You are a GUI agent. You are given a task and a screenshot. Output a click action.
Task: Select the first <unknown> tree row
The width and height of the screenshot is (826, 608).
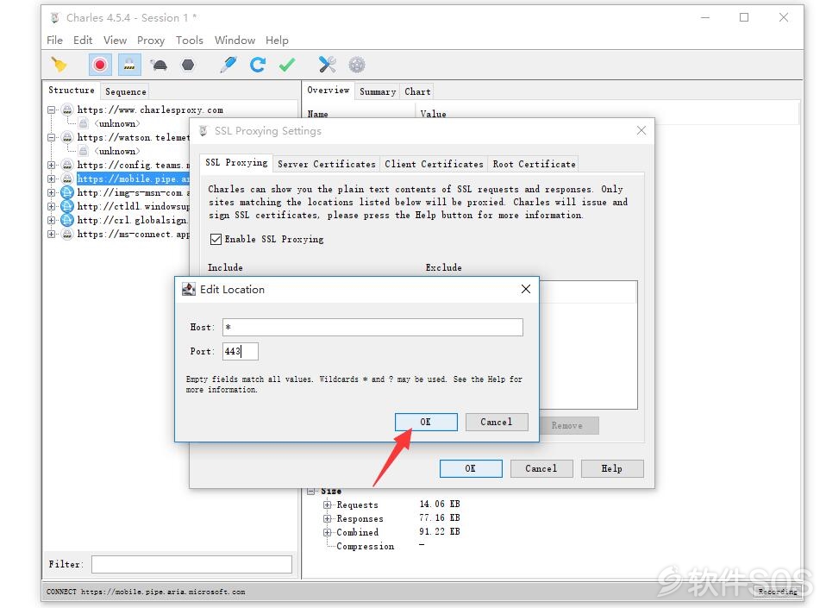[117, 123]
